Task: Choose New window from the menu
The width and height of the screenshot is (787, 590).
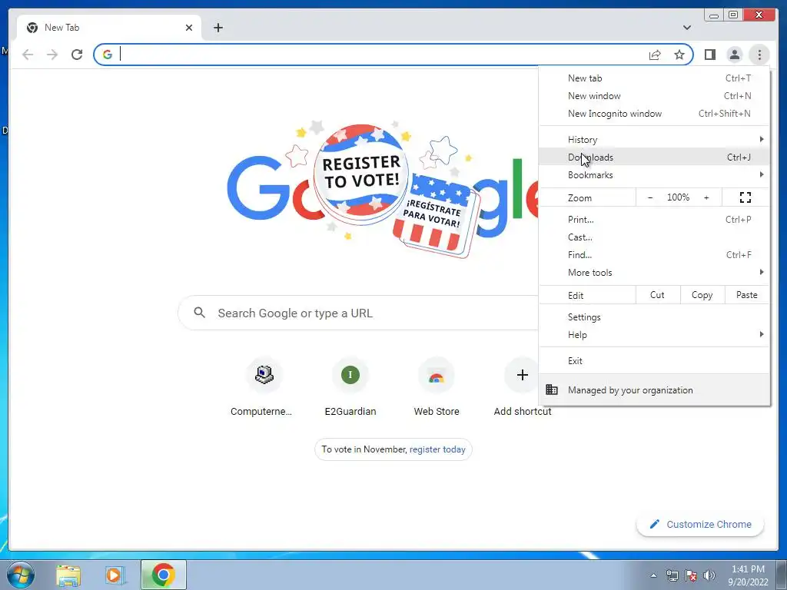Action: [654, 96]
